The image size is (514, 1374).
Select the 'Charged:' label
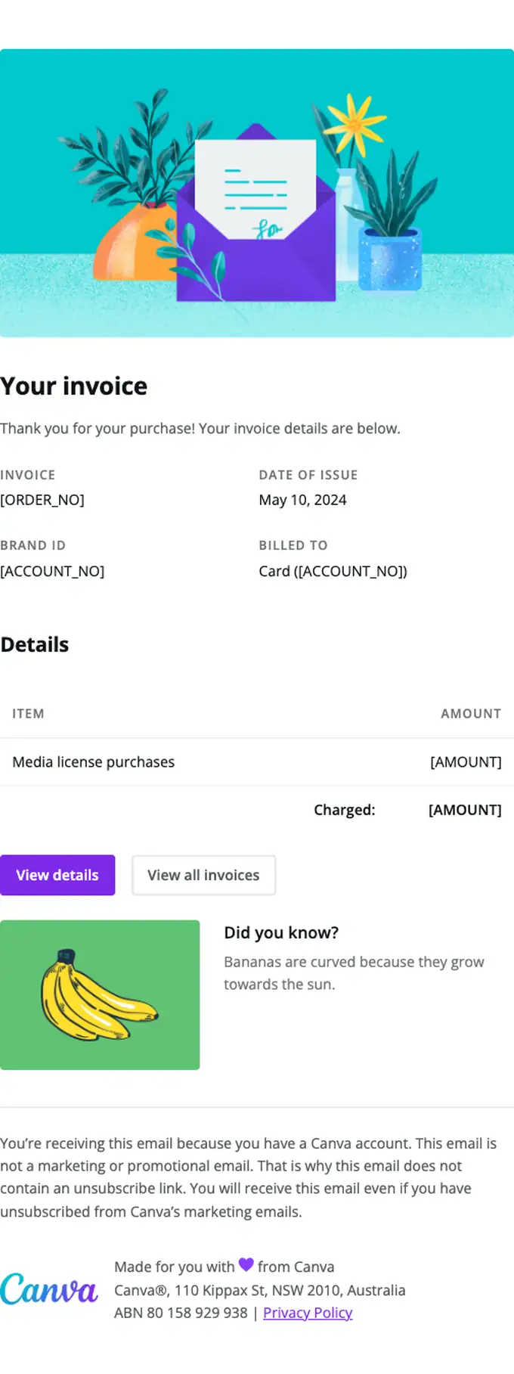(345, 810)
